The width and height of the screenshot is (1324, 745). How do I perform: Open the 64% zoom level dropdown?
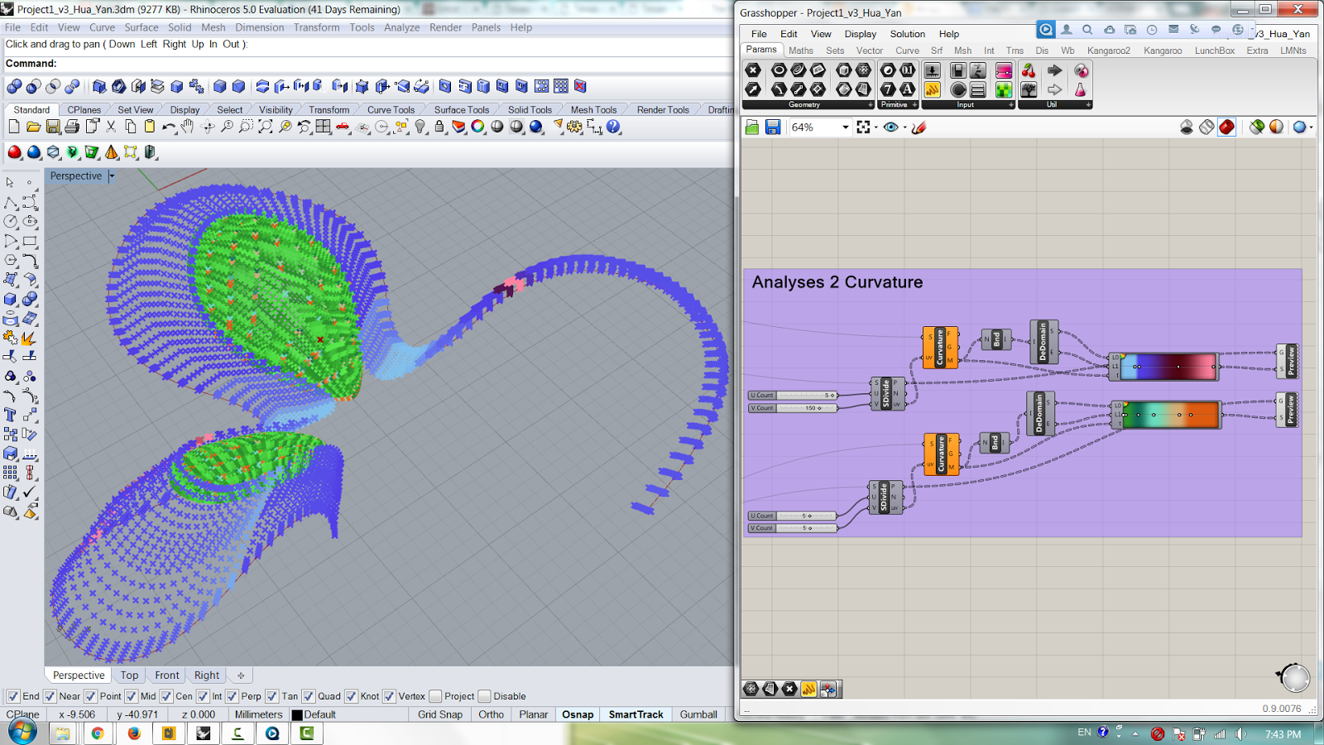[x=846, y=127]
